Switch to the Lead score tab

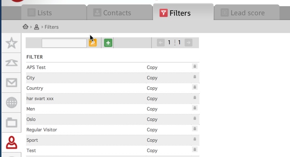click(247, 13)
